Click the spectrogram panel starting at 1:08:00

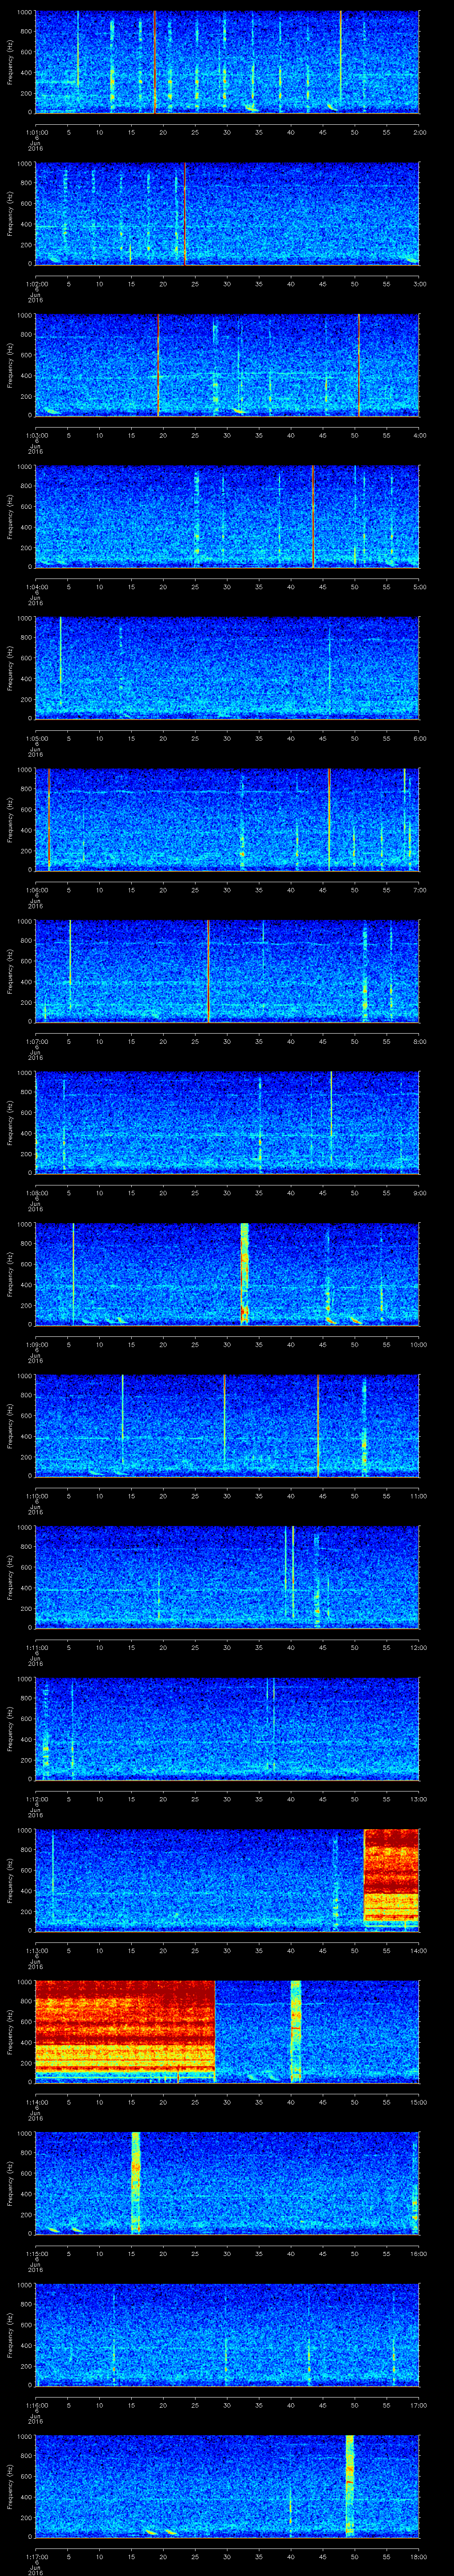coord(227,1123)
